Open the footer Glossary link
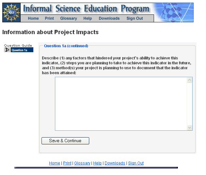The width and height of the screenshot is (206, 175). point(82,163)
